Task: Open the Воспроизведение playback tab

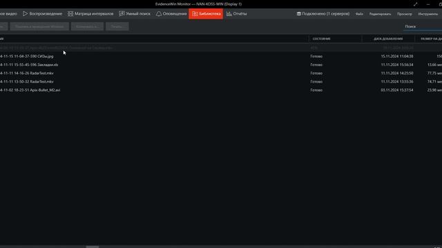Action: pos(43,14)
